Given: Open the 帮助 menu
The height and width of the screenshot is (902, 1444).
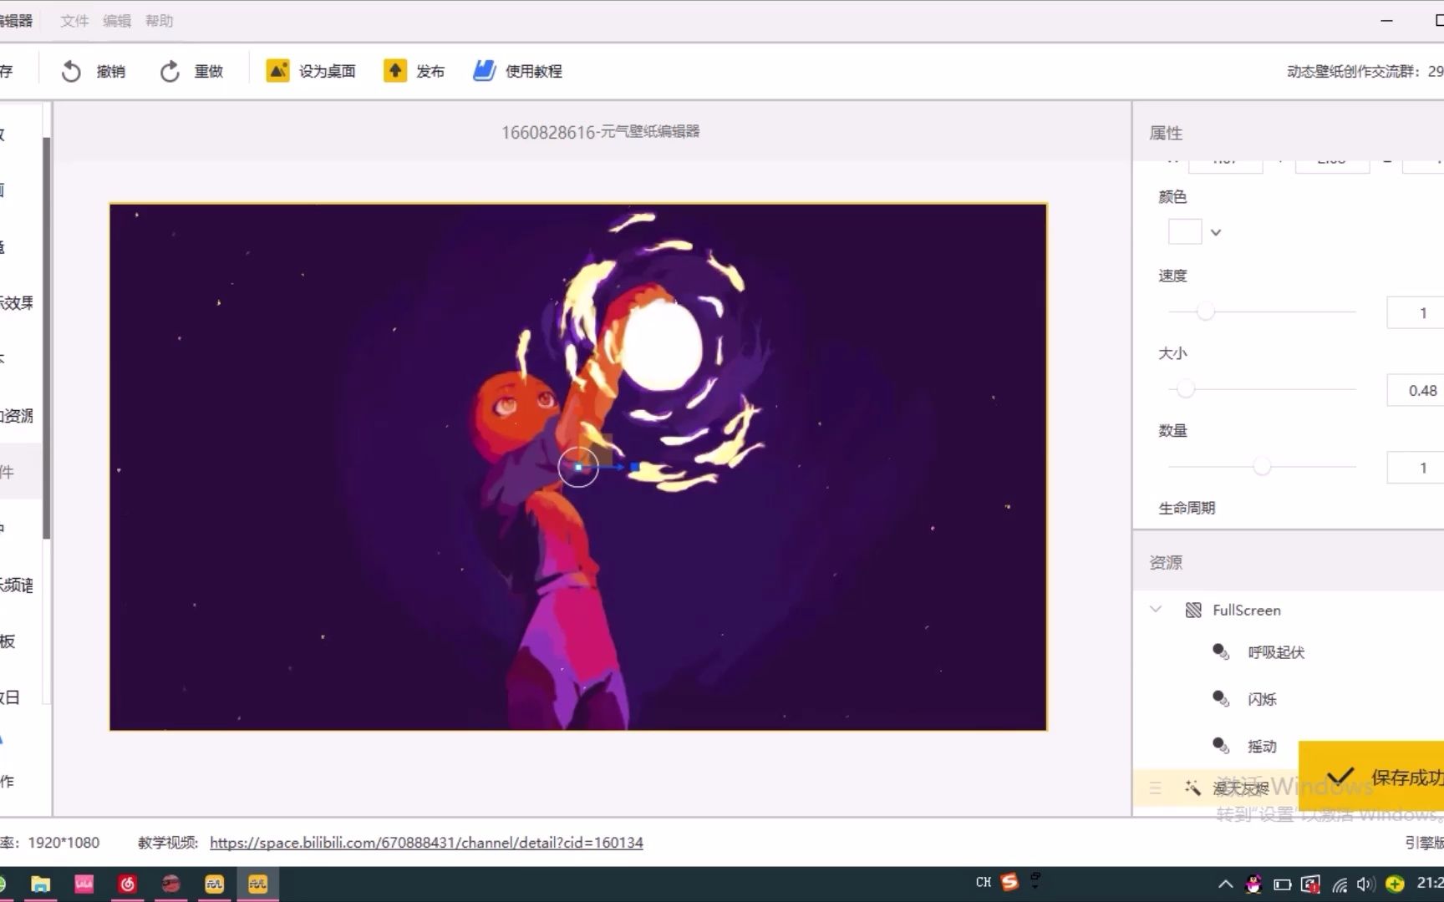Looking at the screenshot, I should [x=159, y=21].
